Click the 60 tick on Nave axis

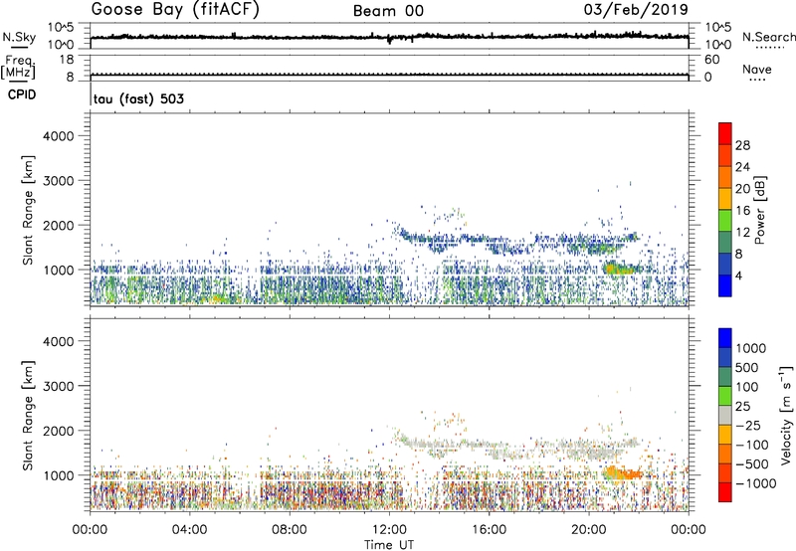tap(711, 60)
